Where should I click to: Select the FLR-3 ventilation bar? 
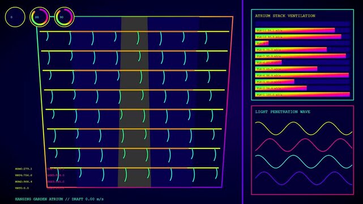coord(275,82)
